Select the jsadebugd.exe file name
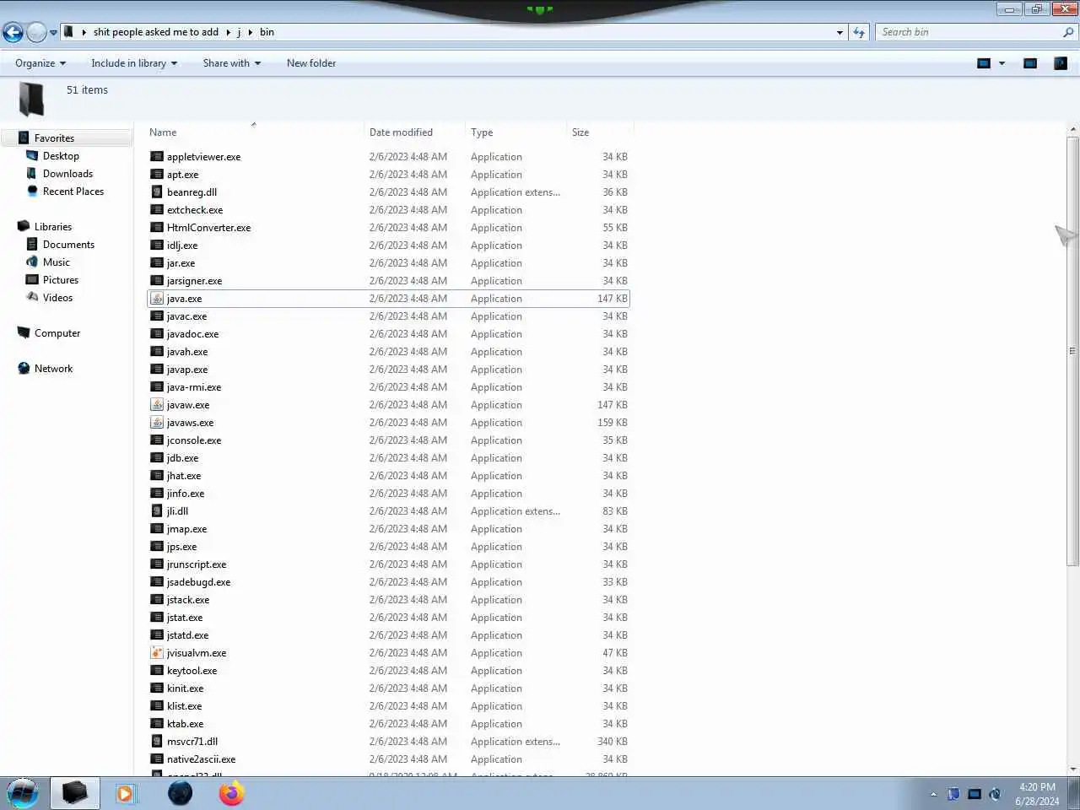 [198, 582]
